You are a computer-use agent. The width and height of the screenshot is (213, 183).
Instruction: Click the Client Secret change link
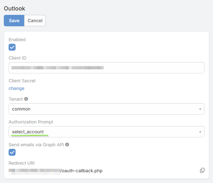pos(17,88)
